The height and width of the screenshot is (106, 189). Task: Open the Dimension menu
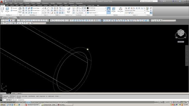pyautogui.click(x=45, y=3)
